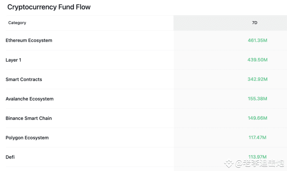Select the 342.92M Smart Contracts value

258,79
